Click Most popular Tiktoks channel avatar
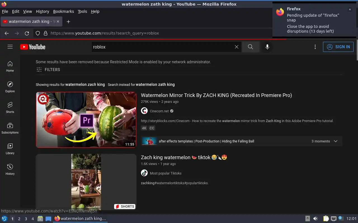Viewport: 358px width, 223px height. (144, 173)
